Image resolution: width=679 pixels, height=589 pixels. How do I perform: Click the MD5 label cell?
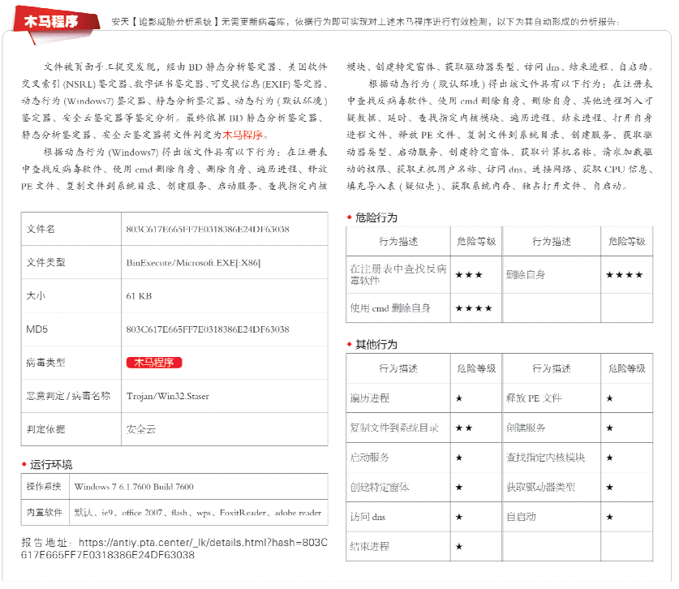pyautogui.click(x=71, y=329)
